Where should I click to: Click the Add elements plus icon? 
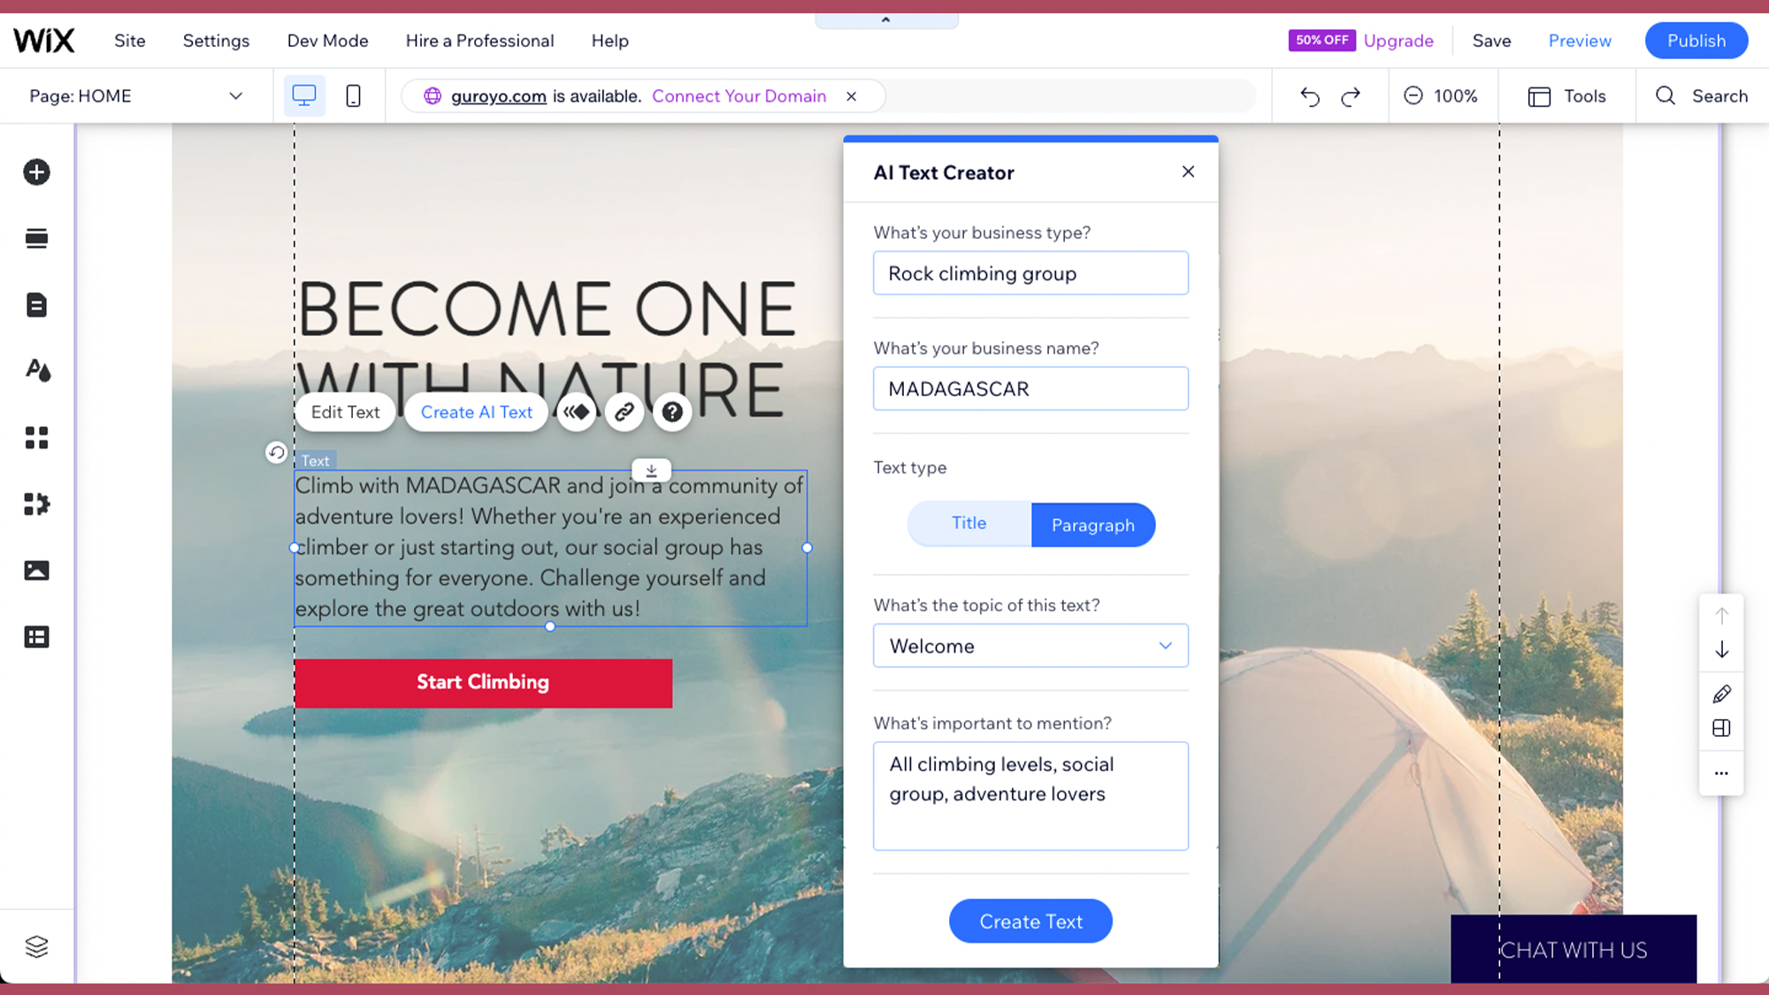pyautogui.click(x=36, y=172)
